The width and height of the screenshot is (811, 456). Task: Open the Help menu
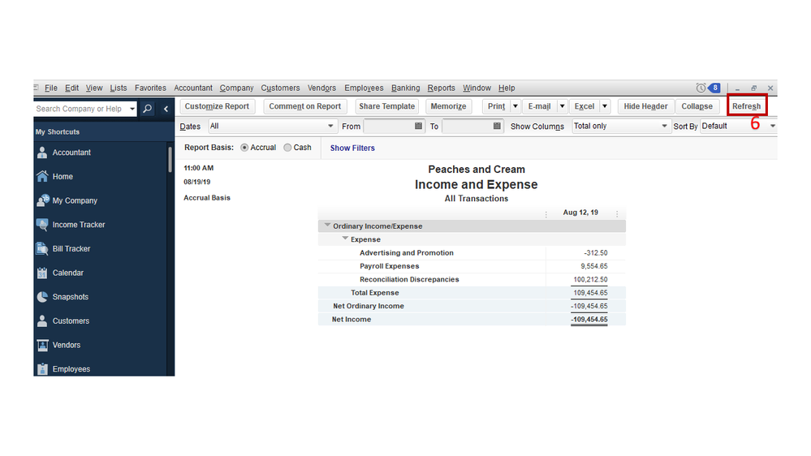click(507, 88)
